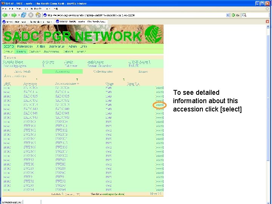Viewport: 272px width, 204px height.
Task: Click [select] in the SADC140 row
Action: (159, 109)
